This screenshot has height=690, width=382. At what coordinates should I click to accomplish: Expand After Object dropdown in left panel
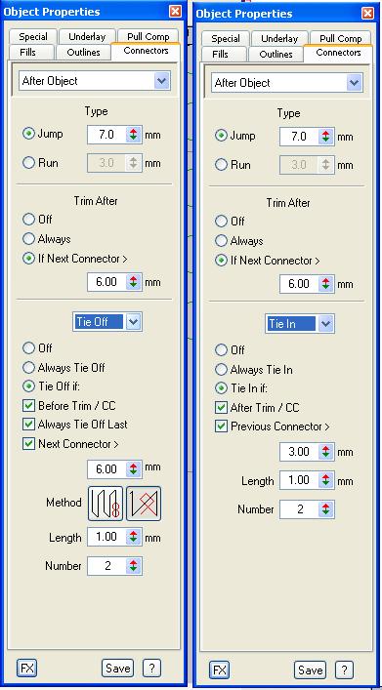click(162, 81)
